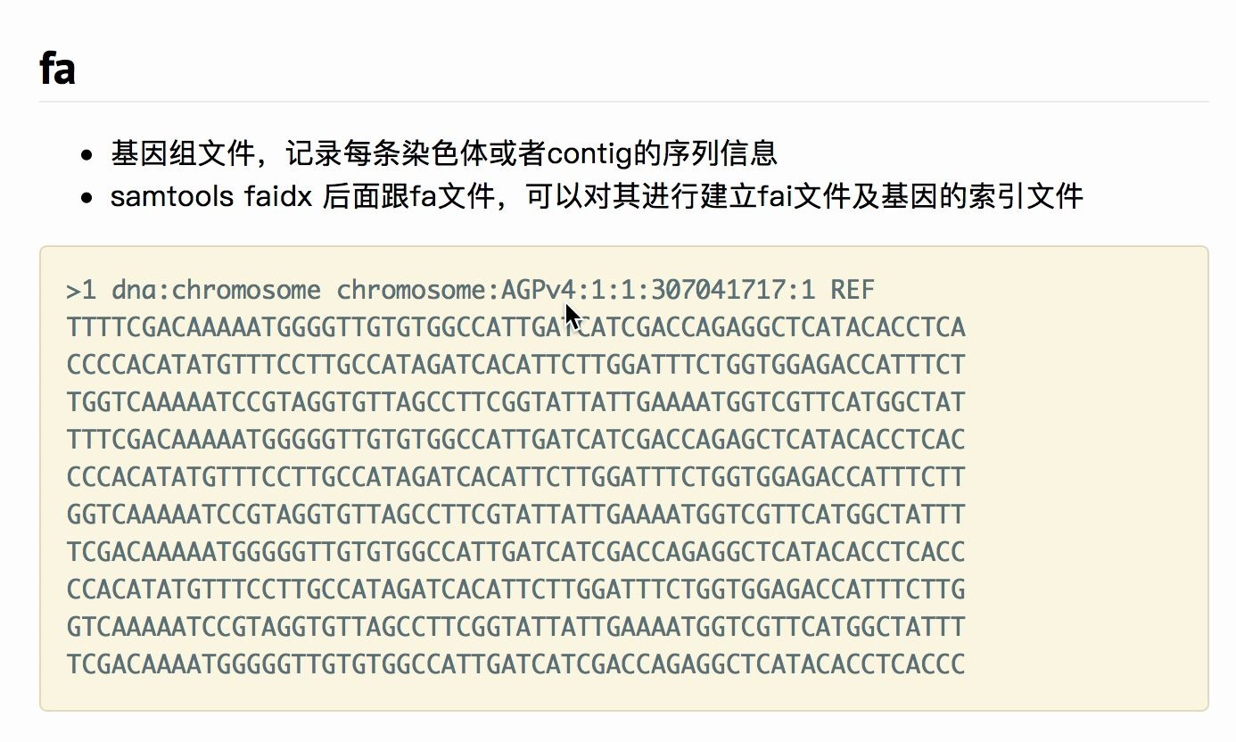Click the sequence line starting CCACATATGTTTCC
The height and width of the screenshot is (742, 1236).
516,589
